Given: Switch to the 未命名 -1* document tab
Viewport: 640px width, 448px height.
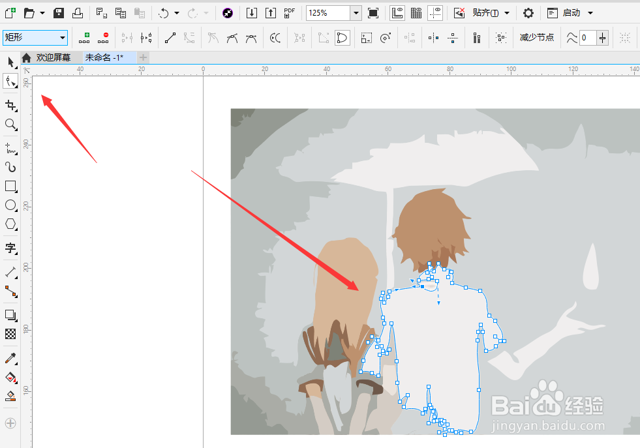Looking at the screenshot, I should click(104, 57).
